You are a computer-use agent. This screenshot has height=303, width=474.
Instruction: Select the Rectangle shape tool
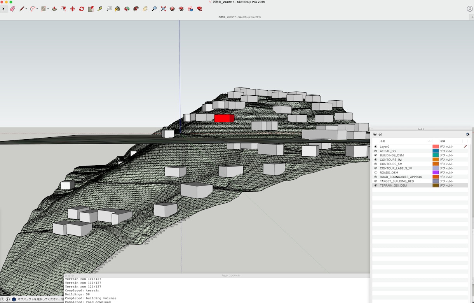click(44, 9)
